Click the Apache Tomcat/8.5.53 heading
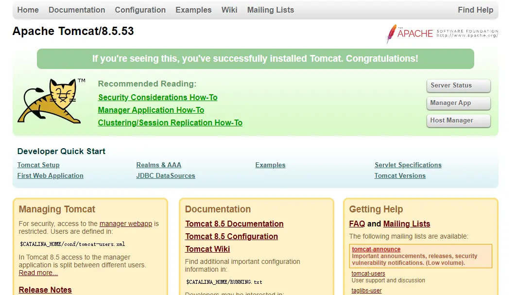This screenshot has width=517, height=295. point(73,31)
